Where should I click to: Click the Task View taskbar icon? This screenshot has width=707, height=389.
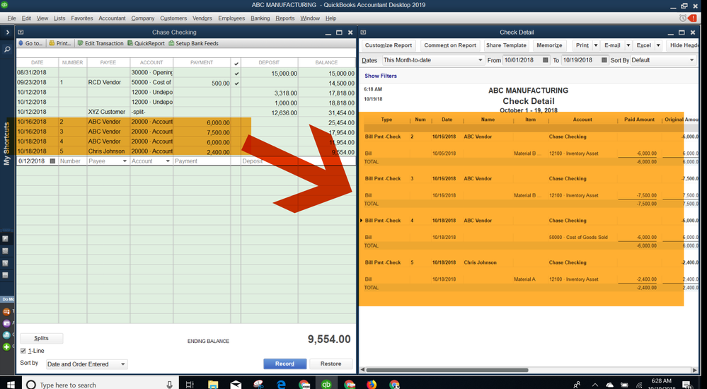pyautogui.click(x=190, y=384)
